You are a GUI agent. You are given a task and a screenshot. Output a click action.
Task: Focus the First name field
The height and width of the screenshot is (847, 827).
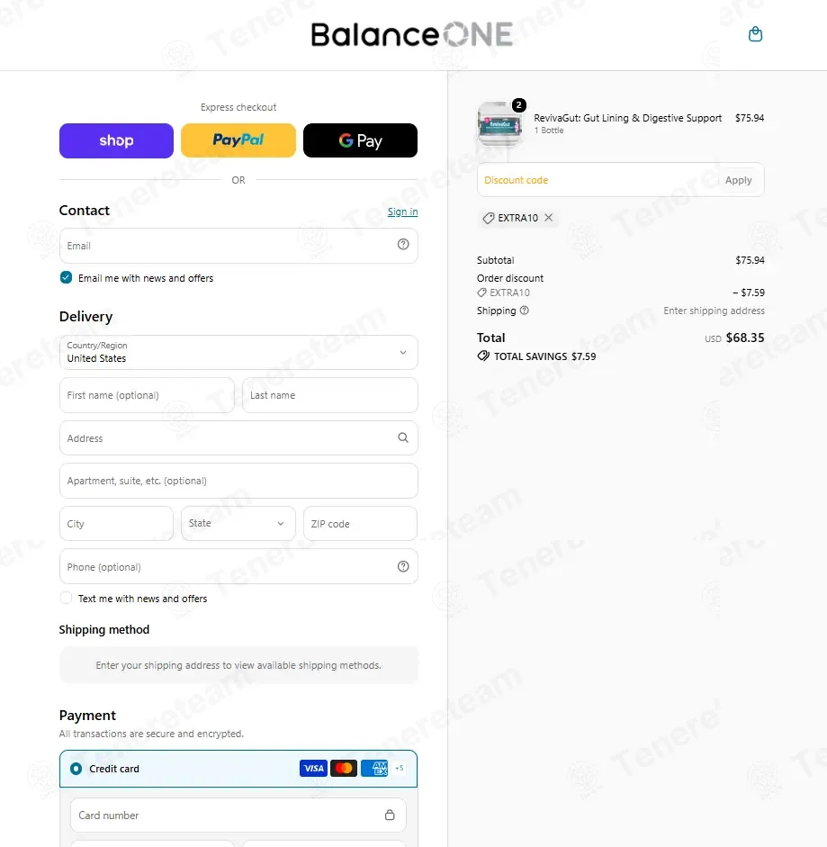(x=147, y=395)
